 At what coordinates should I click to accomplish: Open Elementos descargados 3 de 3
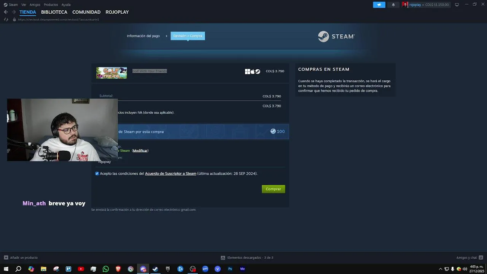pyautogui.click(x=250, y=258)
